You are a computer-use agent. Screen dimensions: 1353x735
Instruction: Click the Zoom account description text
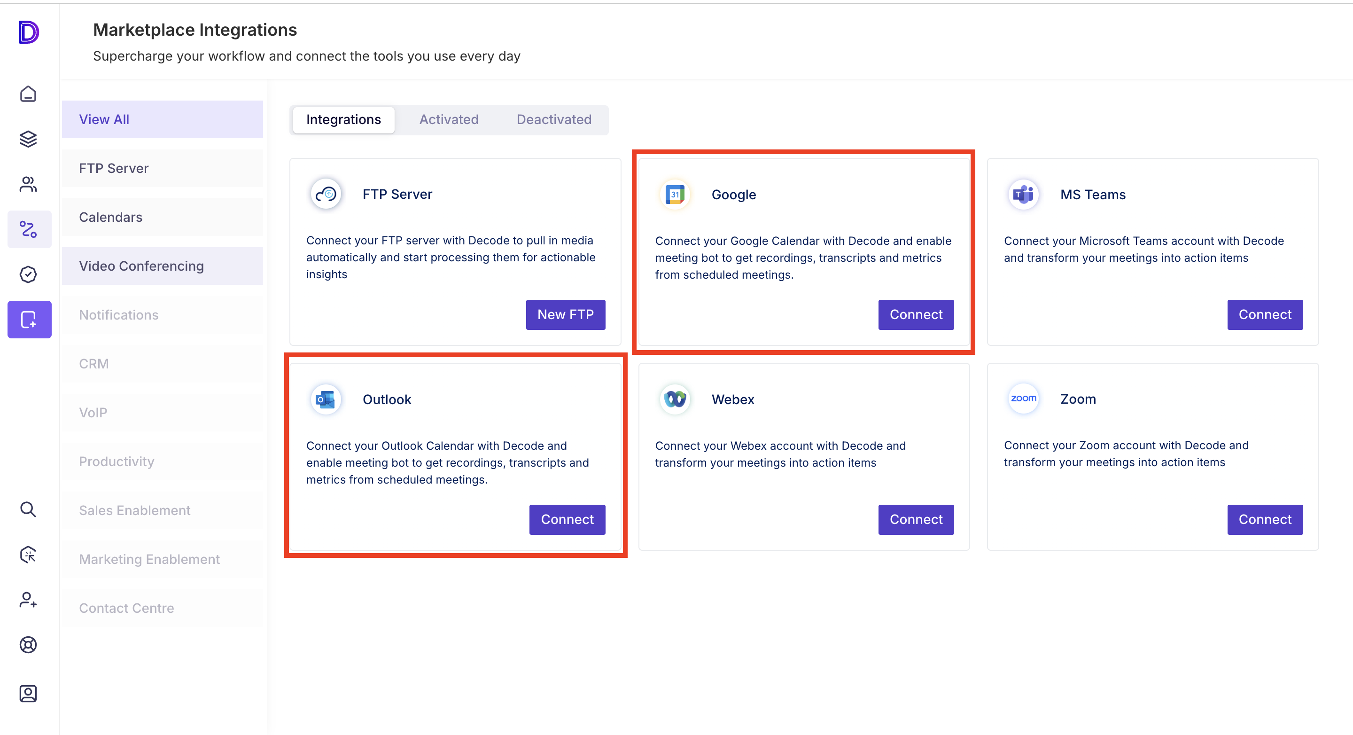1126,454
